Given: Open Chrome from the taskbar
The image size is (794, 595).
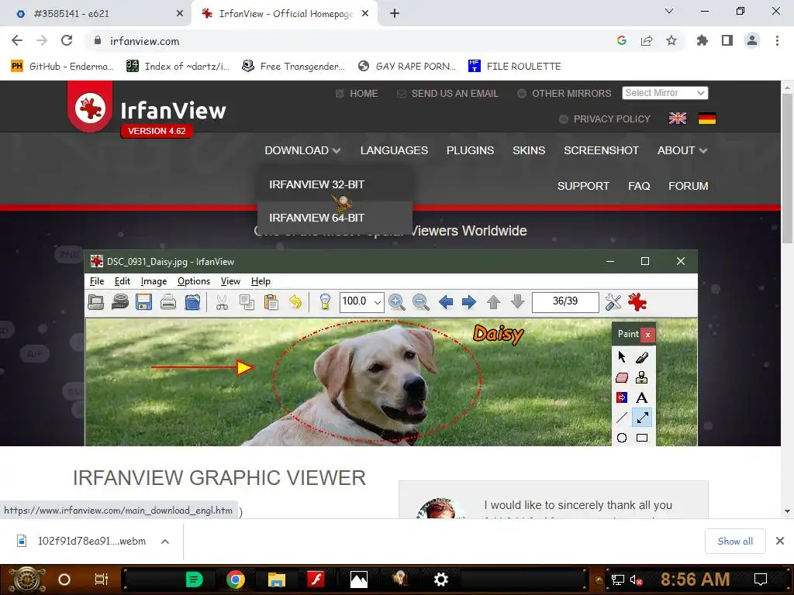Looking at the screenshot, I should (x=236, y=580).
